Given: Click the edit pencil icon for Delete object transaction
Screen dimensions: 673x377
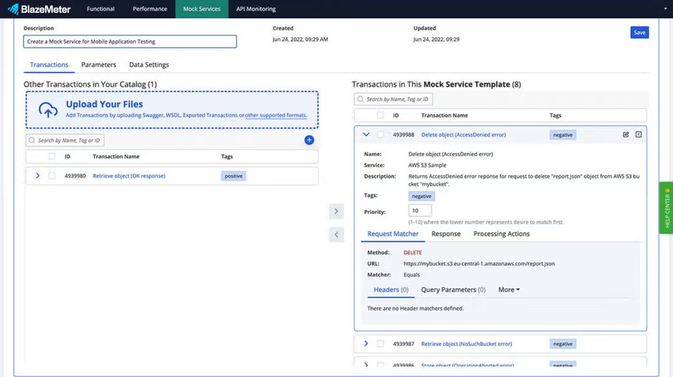Looking at the screenshot, I should pos(626,134).
